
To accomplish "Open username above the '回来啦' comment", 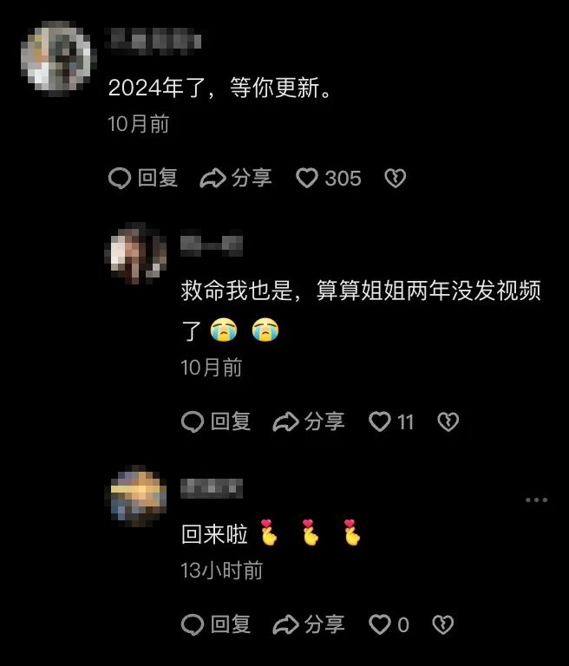I will [212, 488].
